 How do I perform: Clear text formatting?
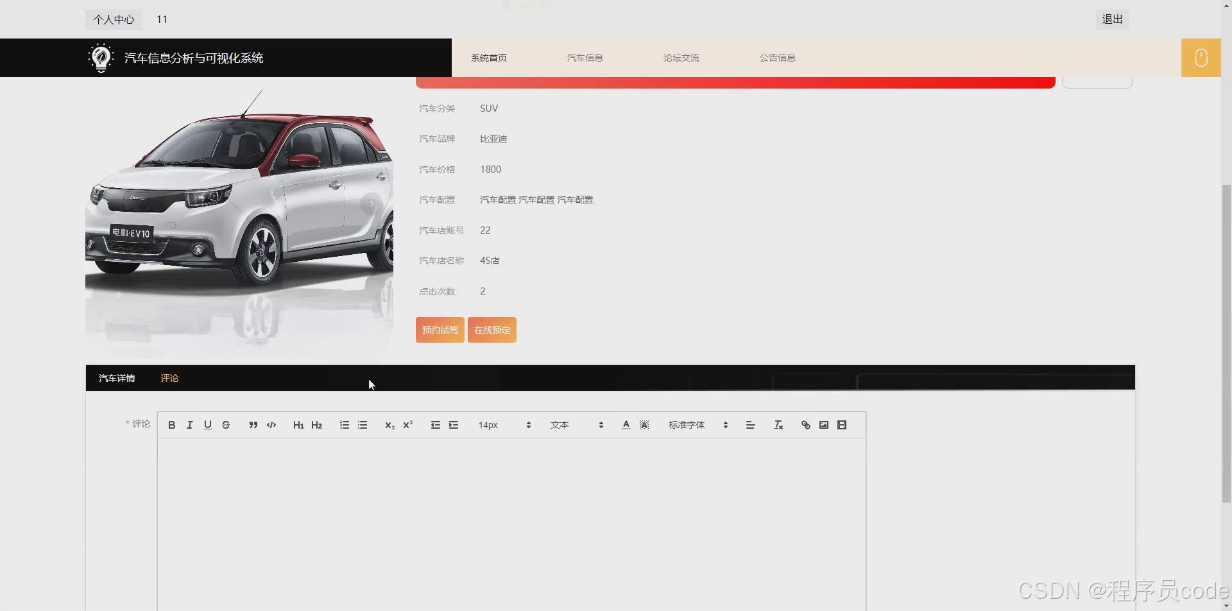pyautogui.click(x=778, y=425)
